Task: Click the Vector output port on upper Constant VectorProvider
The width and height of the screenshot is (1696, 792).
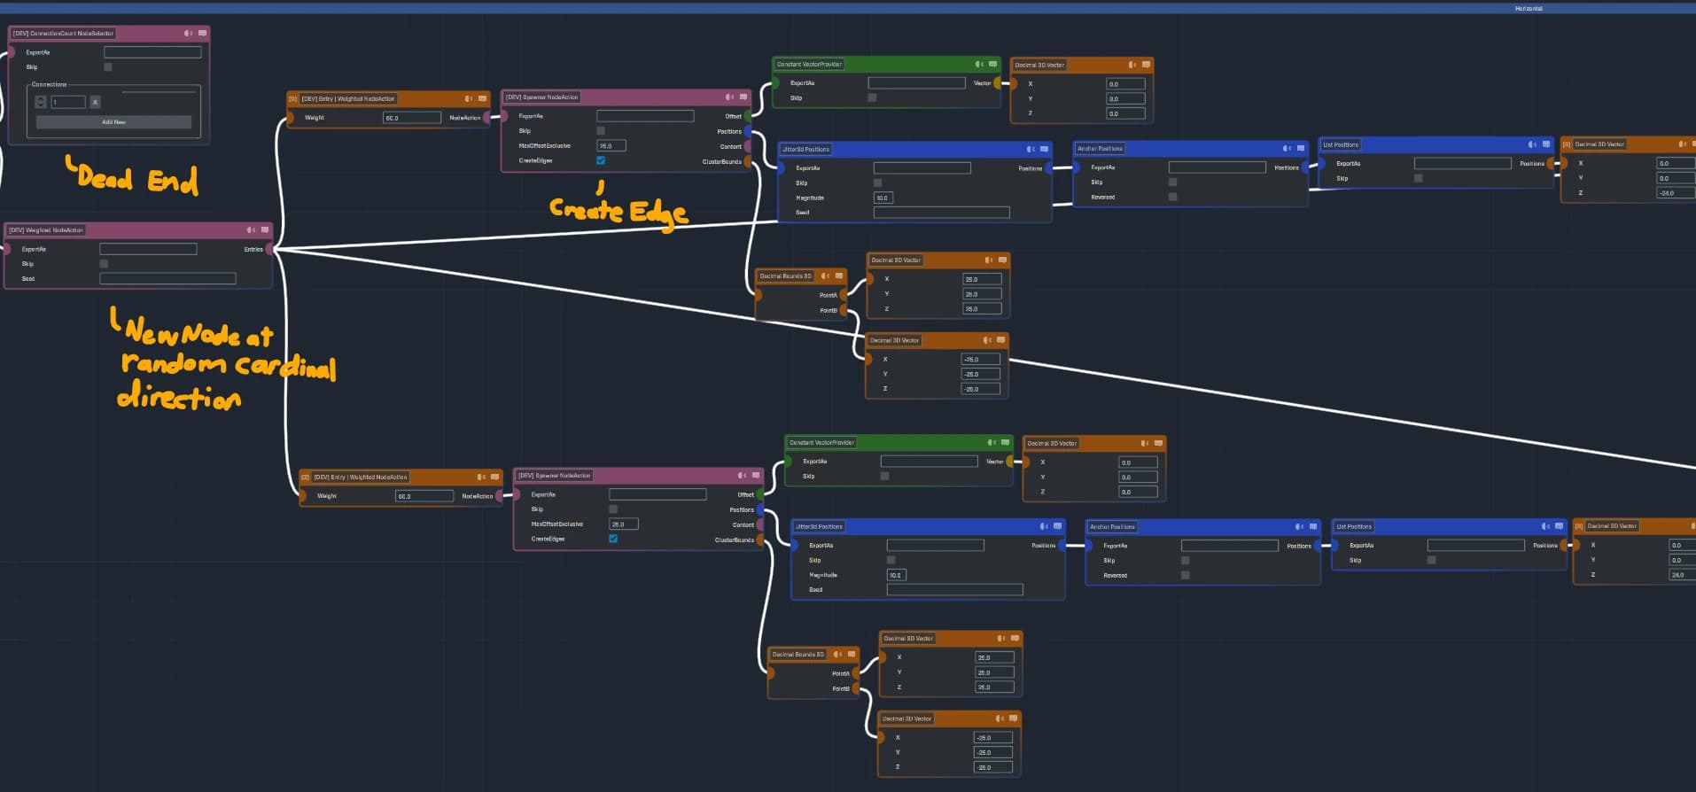Action: coord(998,83)
